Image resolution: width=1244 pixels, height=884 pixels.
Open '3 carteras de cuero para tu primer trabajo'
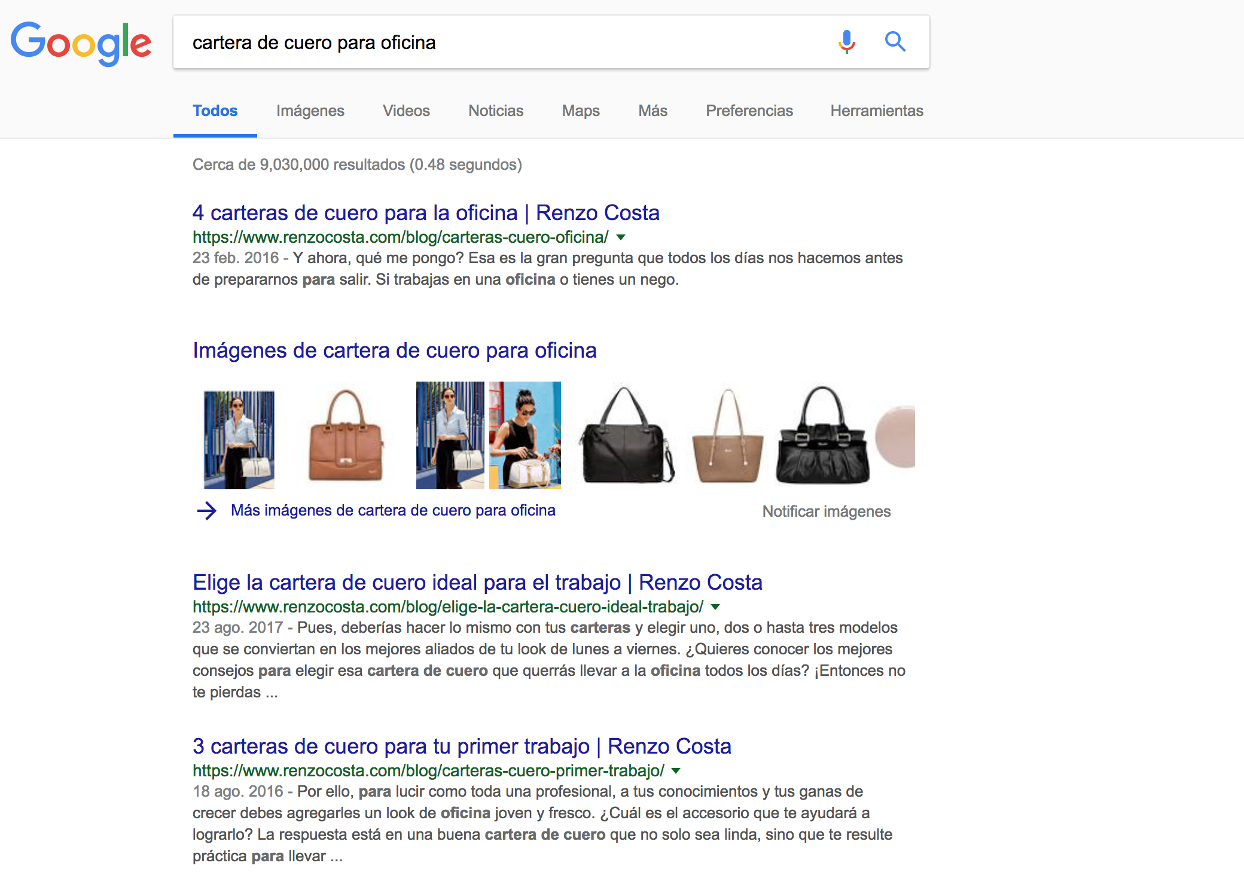(x=462, y=746)
